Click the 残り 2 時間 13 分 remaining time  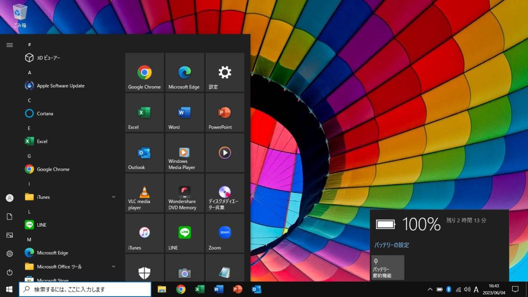[x=466, y=220]
